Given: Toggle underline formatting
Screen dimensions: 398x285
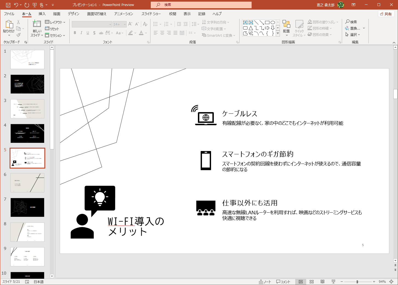Looking at the screenshot, I should (x=87, y=33).
